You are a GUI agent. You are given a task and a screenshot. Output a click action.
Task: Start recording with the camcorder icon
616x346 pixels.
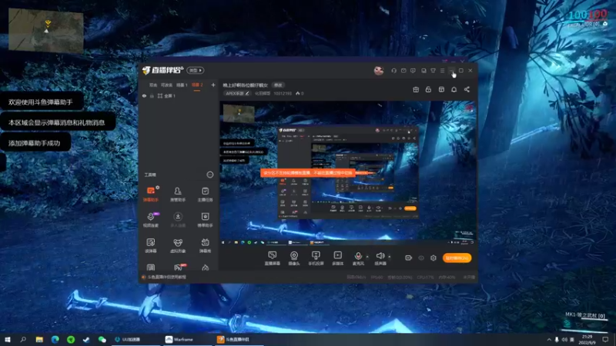(x=409, y=258)
